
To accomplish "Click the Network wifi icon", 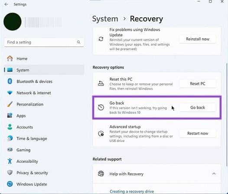I will coord(10,93).
